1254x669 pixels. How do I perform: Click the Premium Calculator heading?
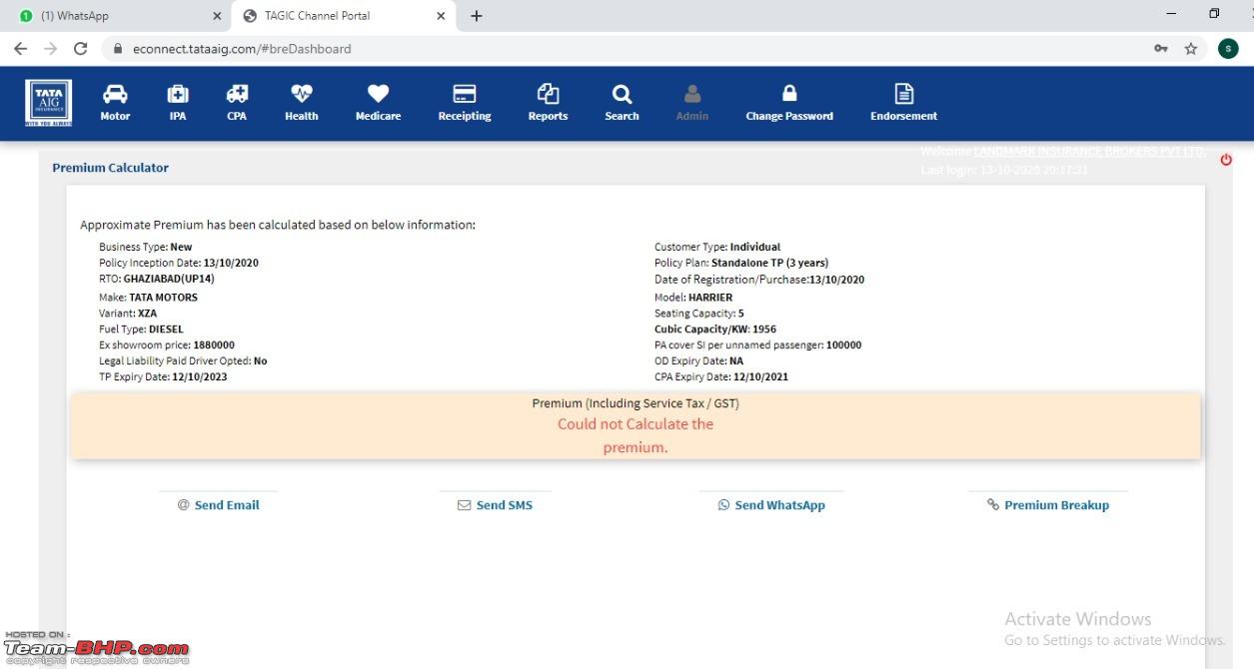click(x=110, y=168)
